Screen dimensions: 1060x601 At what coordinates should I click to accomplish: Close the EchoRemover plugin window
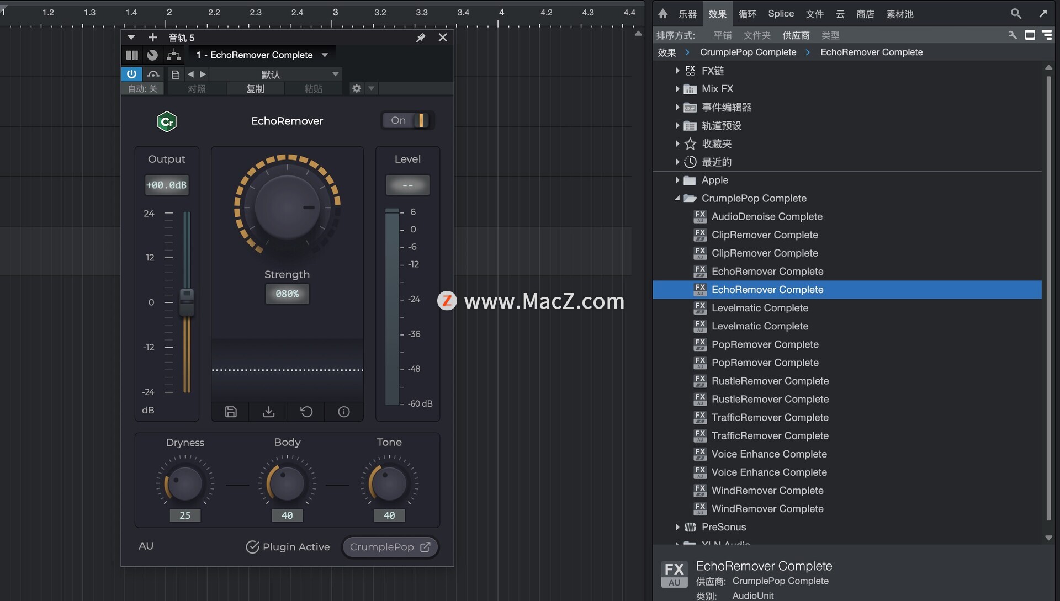(x=443, y=38)
